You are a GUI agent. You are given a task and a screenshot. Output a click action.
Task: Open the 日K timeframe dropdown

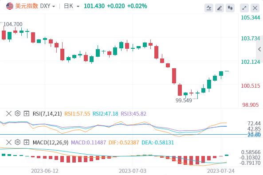[x=71, y=6]
